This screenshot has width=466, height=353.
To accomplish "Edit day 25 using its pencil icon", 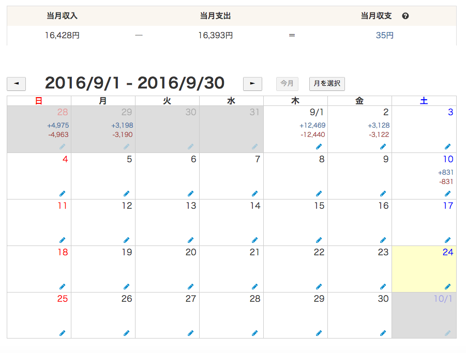I will (x=63, y=333).
